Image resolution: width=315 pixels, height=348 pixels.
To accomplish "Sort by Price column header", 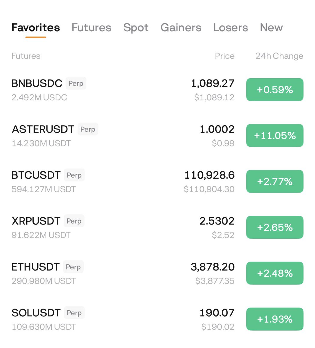I will pyautogui.click(x=224, y=56).
